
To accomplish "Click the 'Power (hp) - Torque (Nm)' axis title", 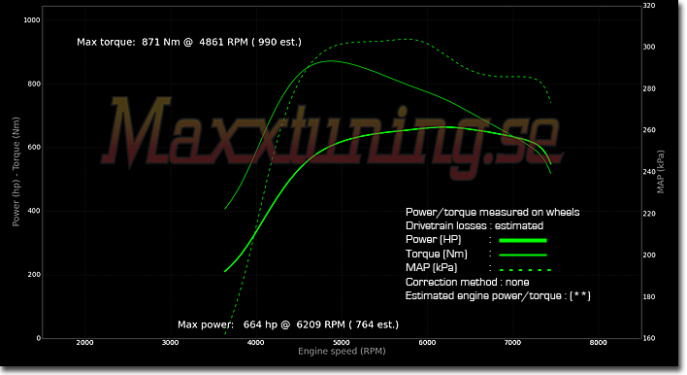I will pyautogui.click(x=16, y=172).
